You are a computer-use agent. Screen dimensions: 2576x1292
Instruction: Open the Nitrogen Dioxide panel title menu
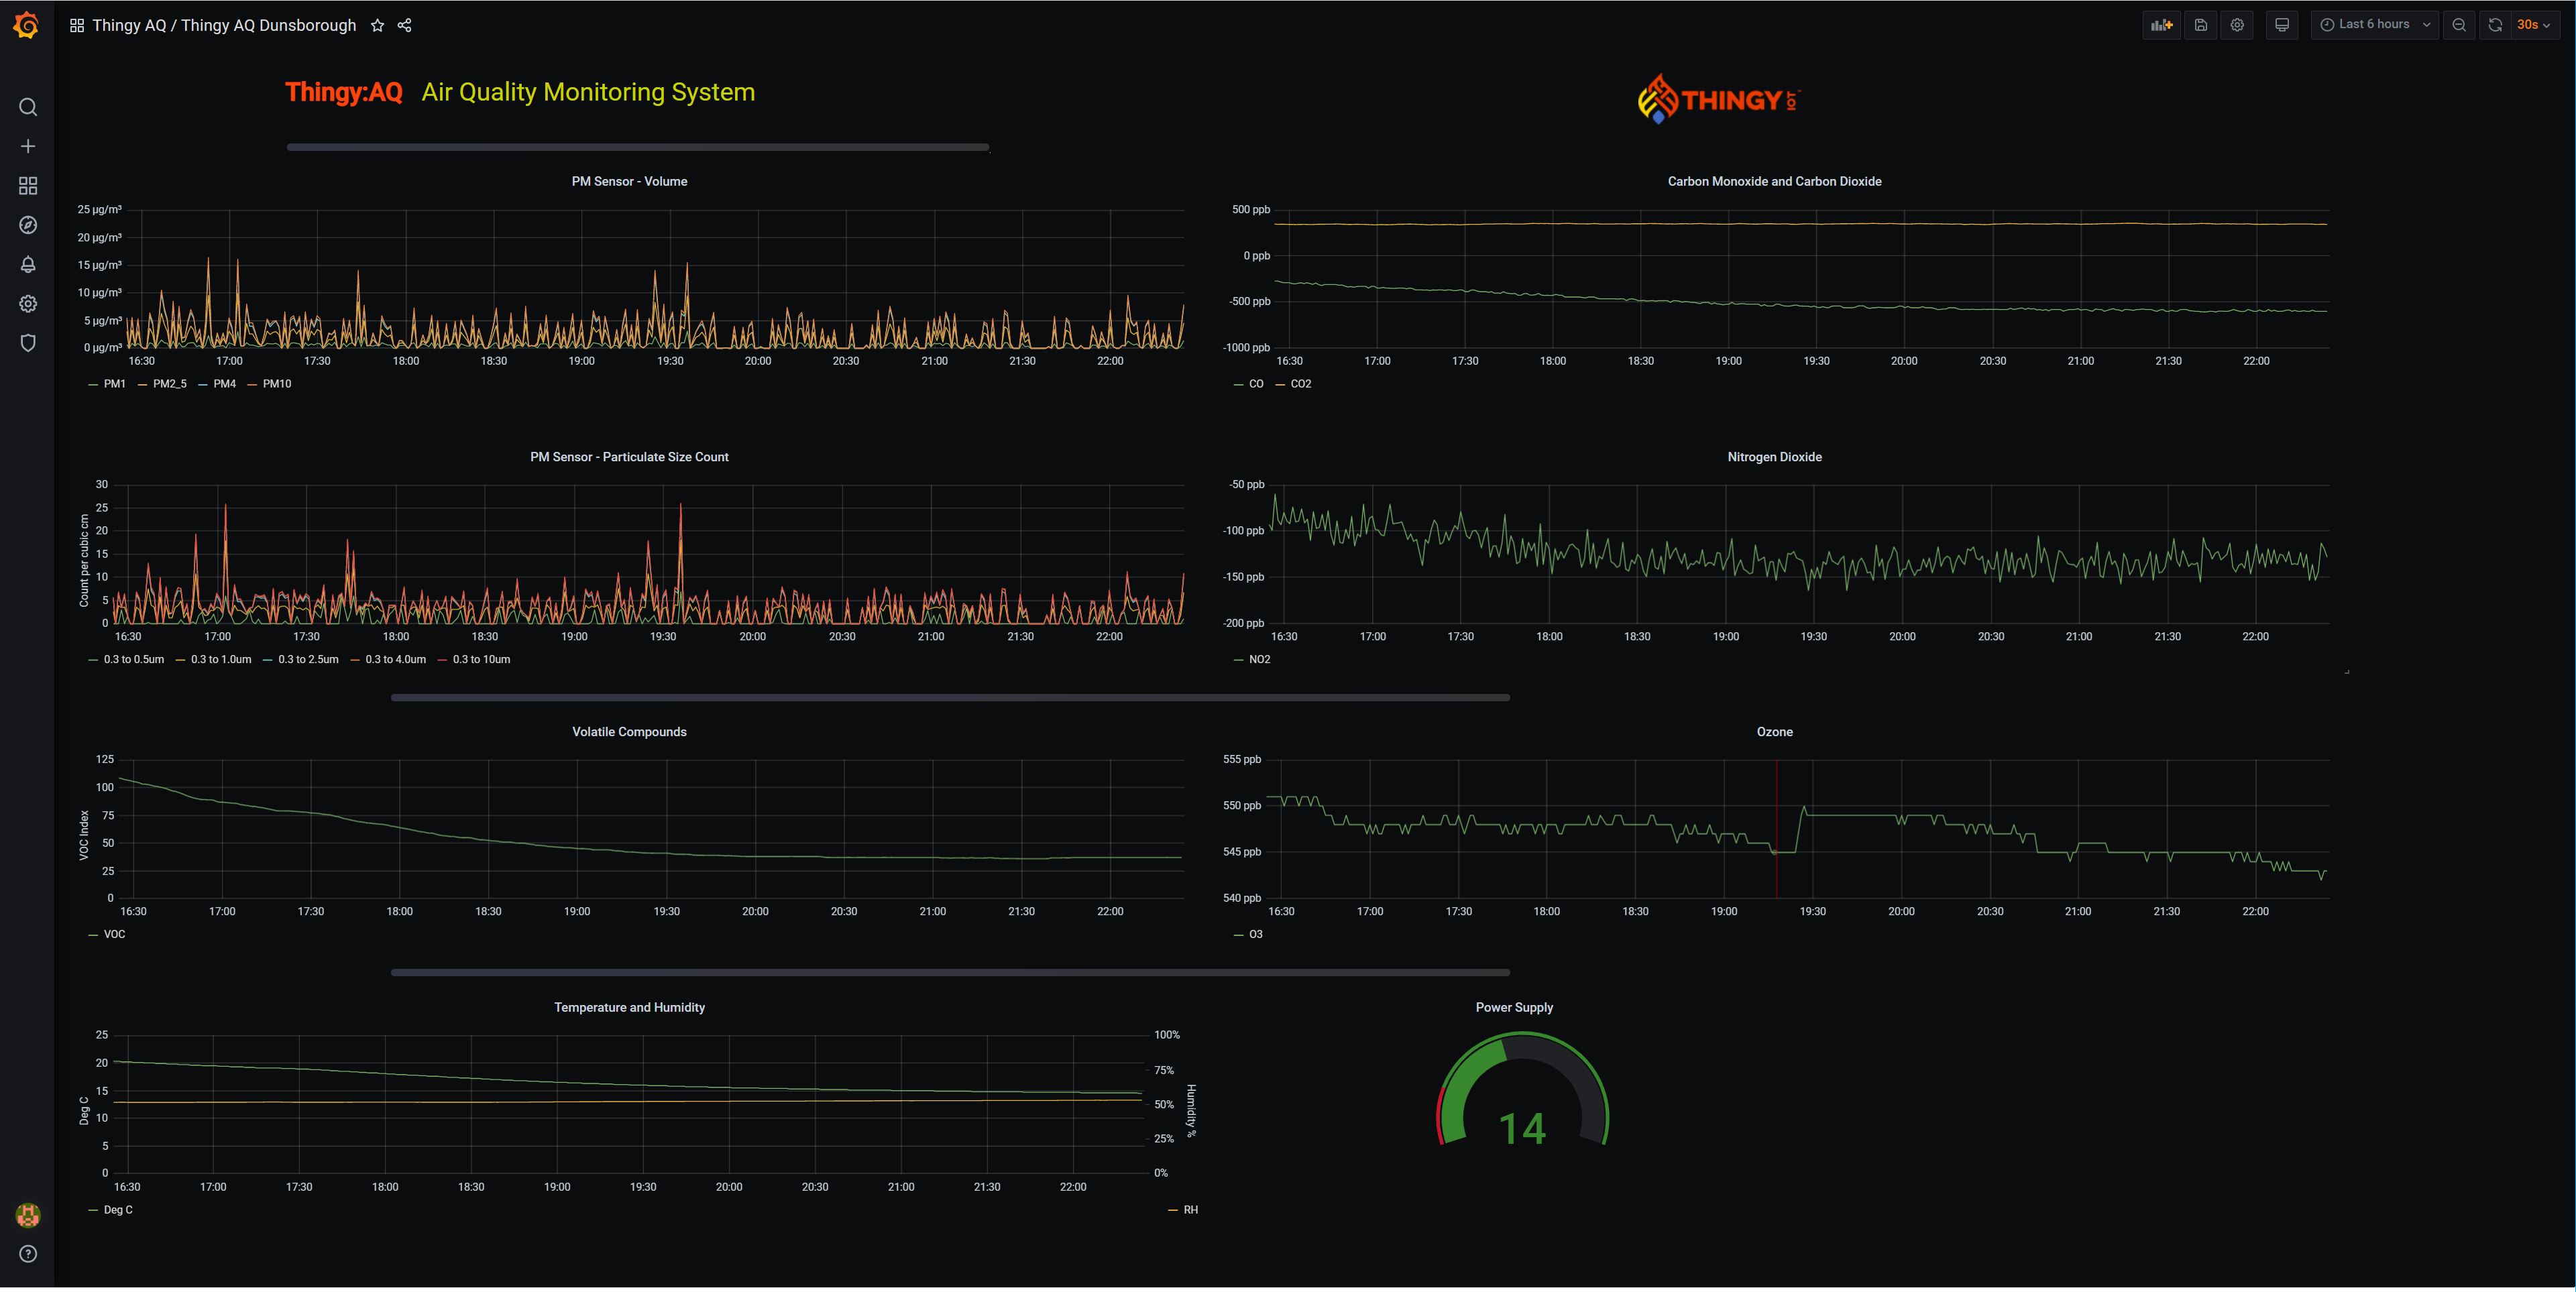(x=1774, y=457)
